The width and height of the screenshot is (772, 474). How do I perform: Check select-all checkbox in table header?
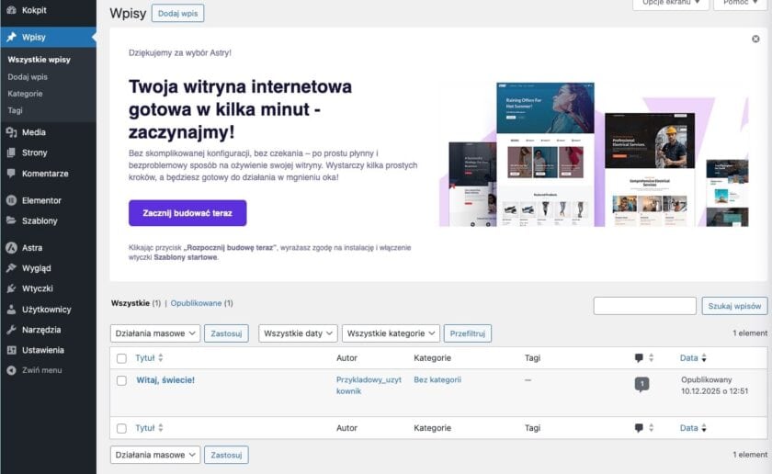[x=121, y=358]
